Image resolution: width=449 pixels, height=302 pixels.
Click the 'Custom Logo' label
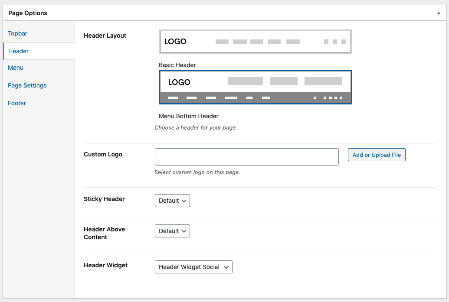[103, 154]
